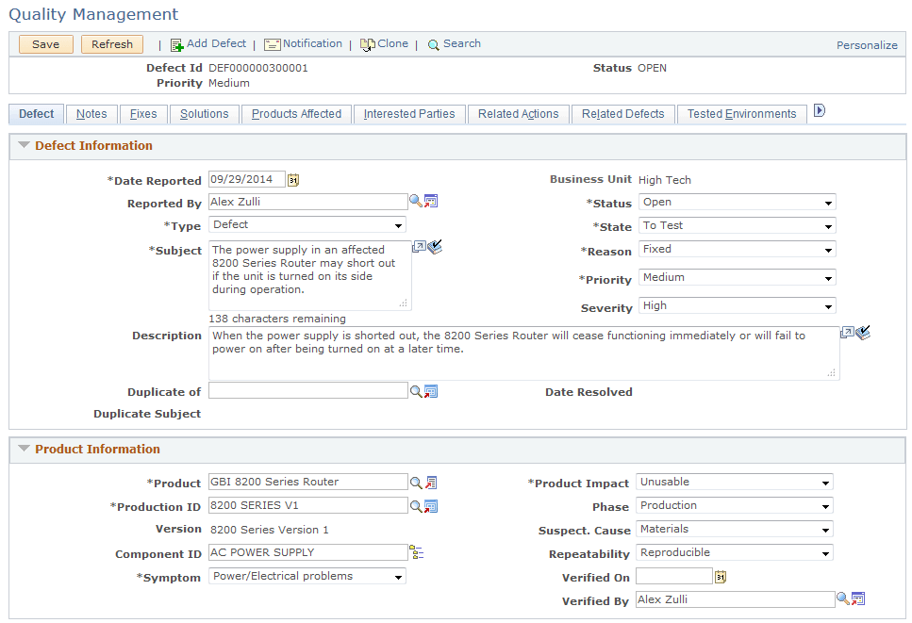The image size is (912, 623).
Task: Open the component hierarchy icon beside Component ID
Action: [x=416, y=552]
